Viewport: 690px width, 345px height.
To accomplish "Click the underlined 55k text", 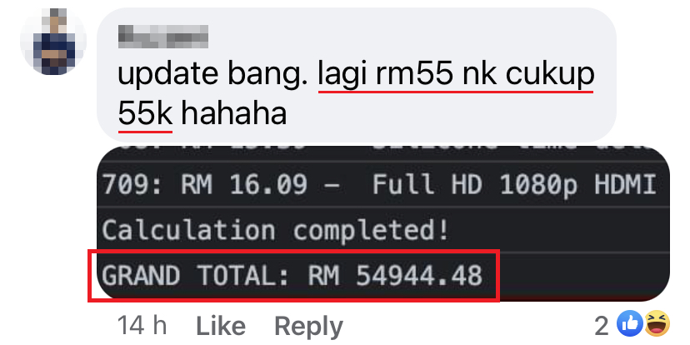I will tap(145, 114).
